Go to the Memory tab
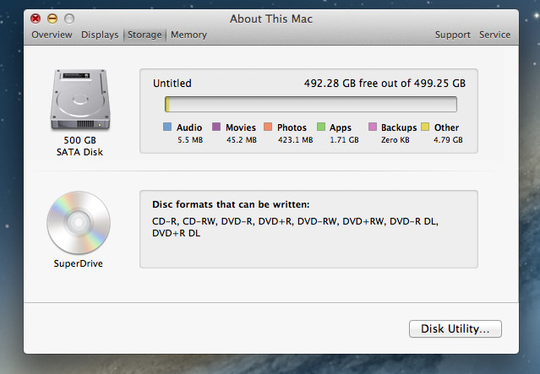This screenshot has height=374, width=540. tap(188, 35)
